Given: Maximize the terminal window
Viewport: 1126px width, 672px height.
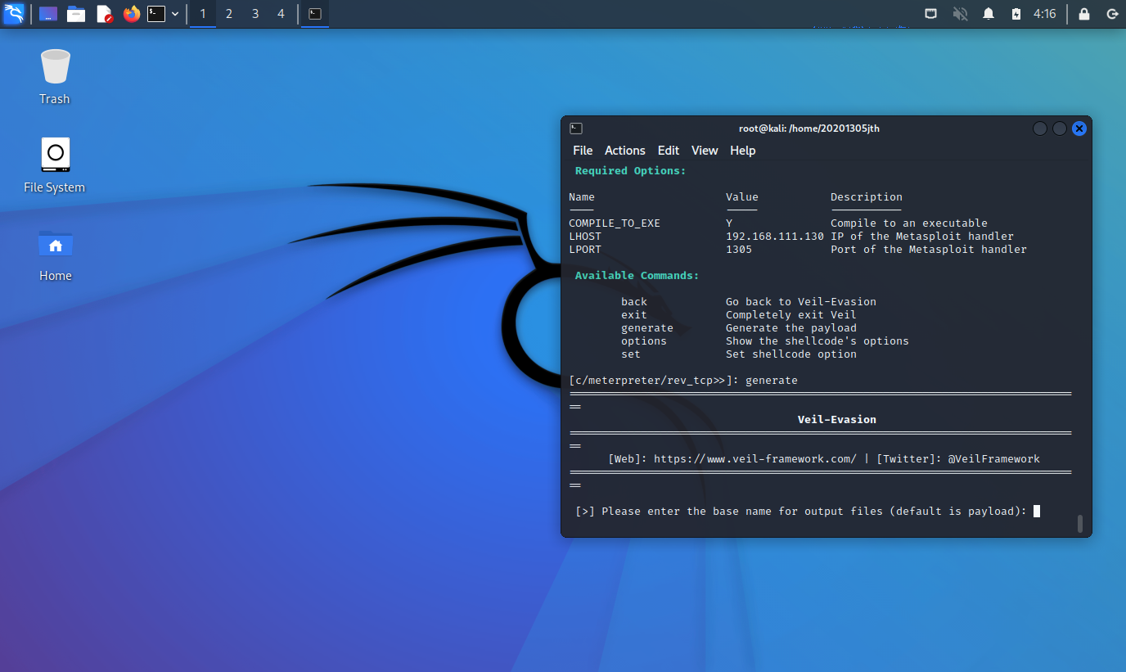Looking at the screenshot, I should (x=1060, y=129).
